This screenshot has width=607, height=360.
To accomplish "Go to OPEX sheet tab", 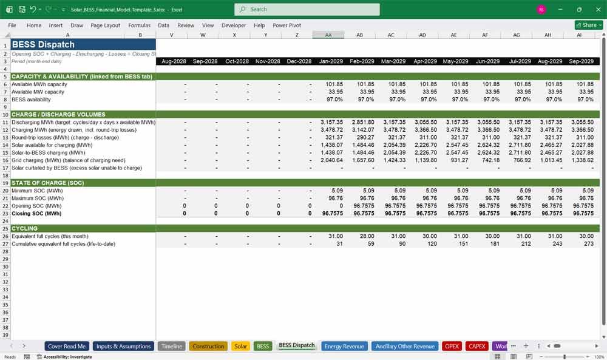I will (452, 346).
